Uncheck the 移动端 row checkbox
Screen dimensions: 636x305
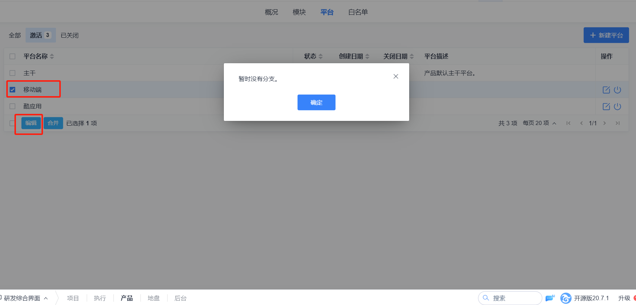click(13, 90)
